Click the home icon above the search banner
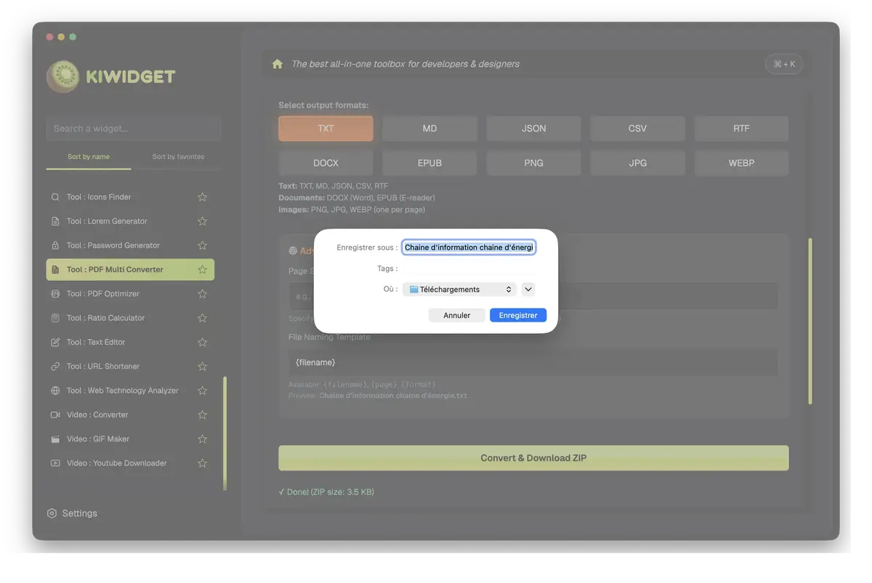 click(x=278, y=64)
